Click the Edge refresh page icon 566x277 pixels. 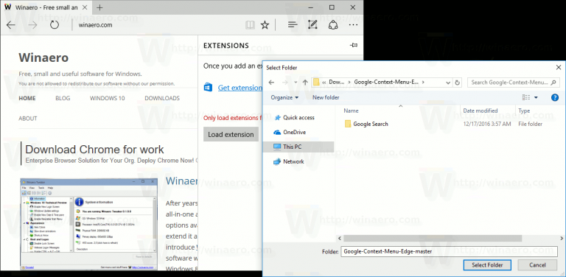[54, 25]
